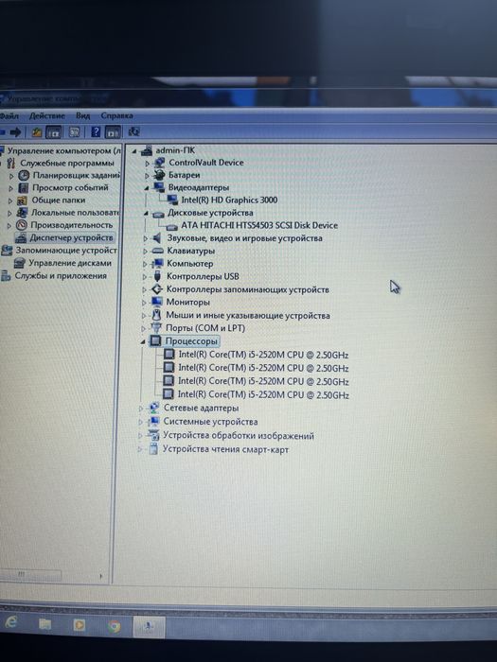Select Производительность in left tree

pyautogui.click(x=72, y=225)
